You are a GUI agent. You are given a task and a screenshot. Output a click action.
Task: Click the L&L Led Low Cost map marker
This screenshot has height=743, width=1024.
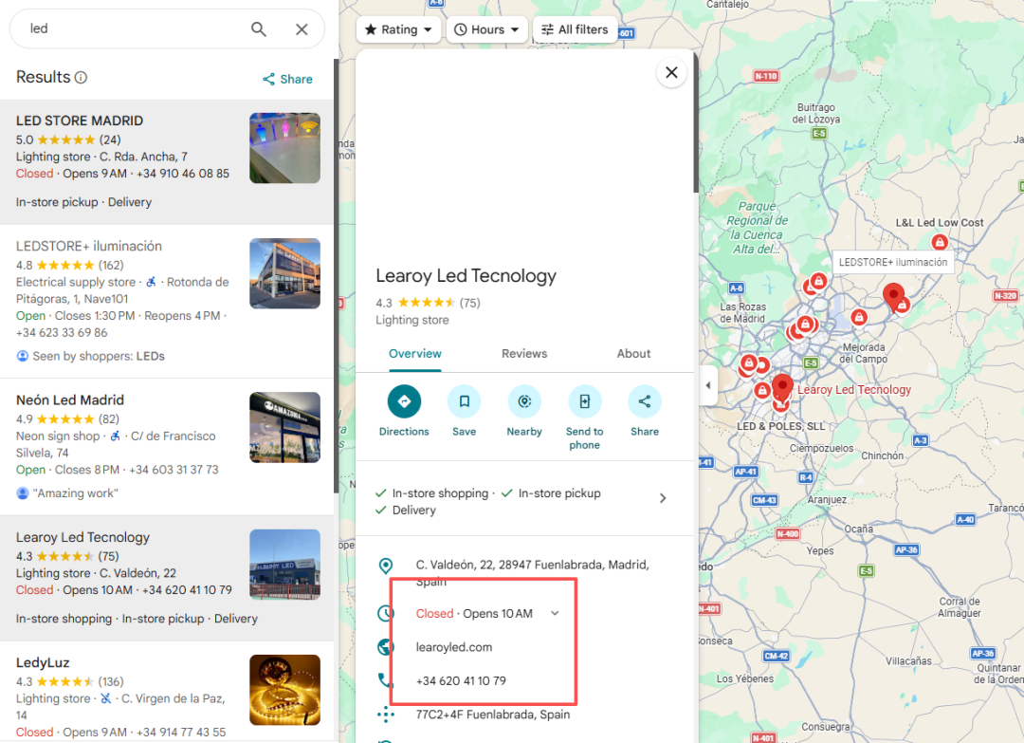[x=940, y=243]
